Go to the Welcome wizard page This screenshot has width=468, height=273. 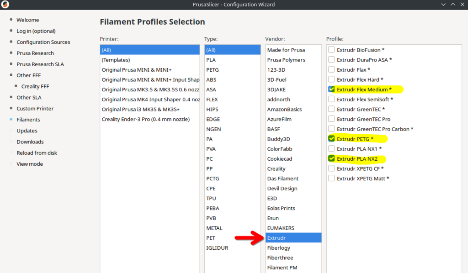click(27, 20)
